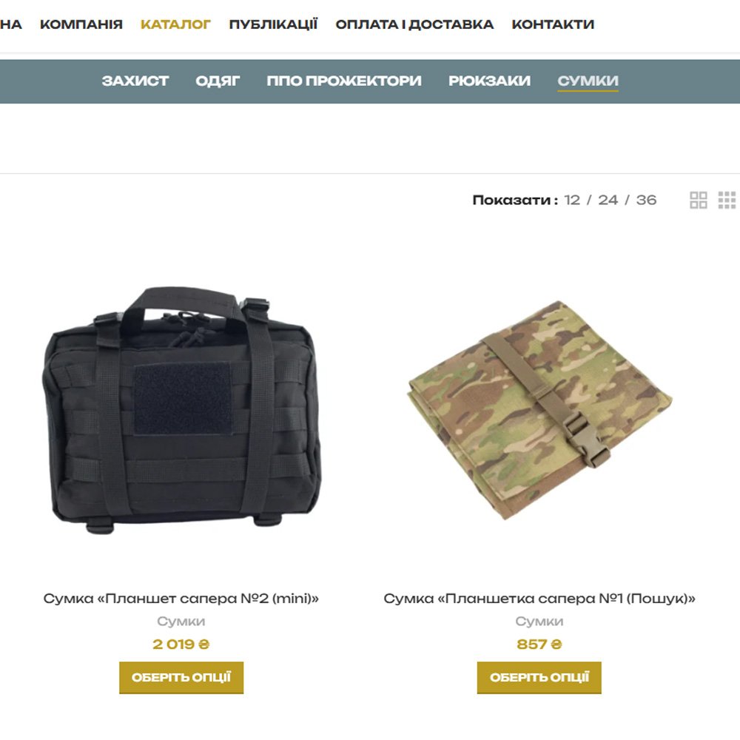Image resolution: width=740 pixels, height=740 pixels.
Task: Open the camouflage sapper tablet bag image
Action: (539, 410)
